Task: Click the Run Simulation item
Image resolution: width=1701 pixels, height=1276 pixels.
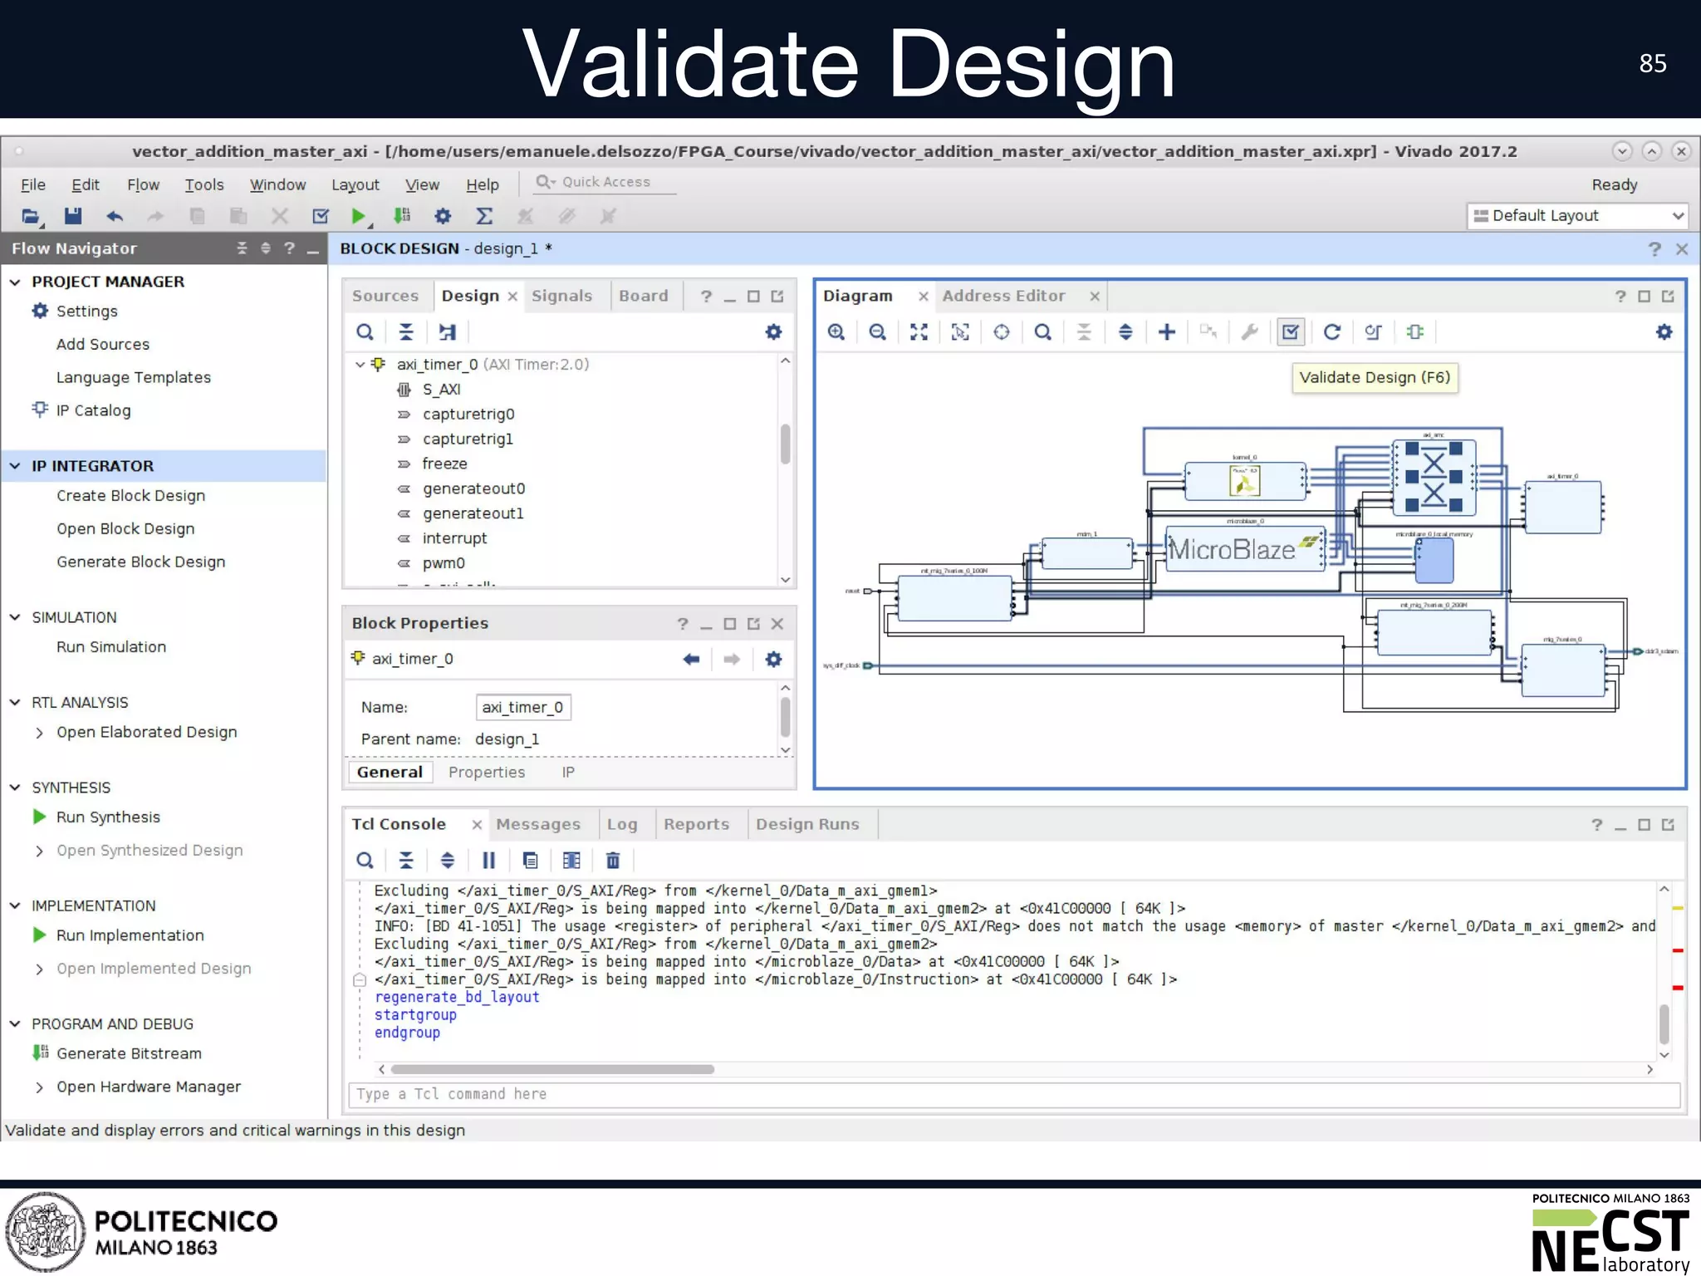Action: (x=111, y=647)
